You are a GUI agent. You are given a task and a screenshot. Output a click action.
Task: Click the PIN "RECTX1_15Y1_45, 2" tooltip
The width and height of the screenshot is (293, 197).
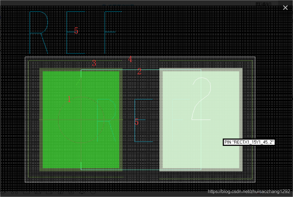[x=249, y=142]
